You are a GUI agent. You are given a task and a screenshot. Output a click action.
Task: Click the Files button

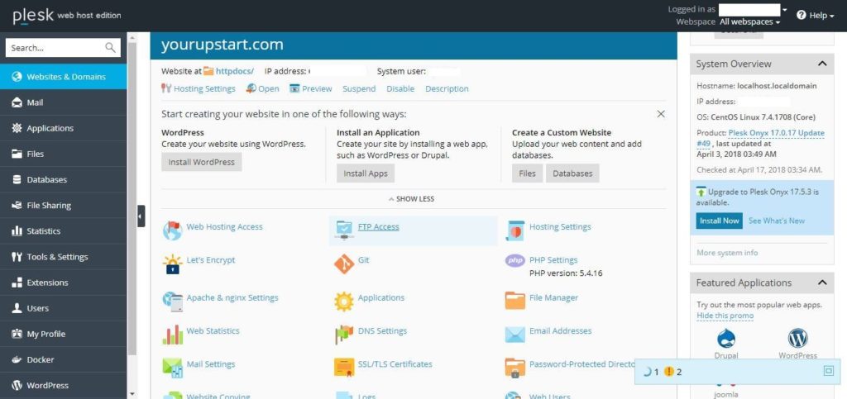point(527,173)
